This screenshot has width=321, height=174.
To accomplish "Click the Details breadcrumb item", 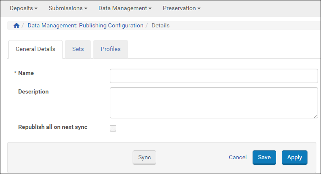I will [160, 25].
